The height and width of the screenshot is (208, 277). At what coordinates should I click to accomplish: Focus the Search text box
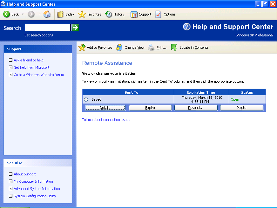pyautogui.click(x=48, y=28)
